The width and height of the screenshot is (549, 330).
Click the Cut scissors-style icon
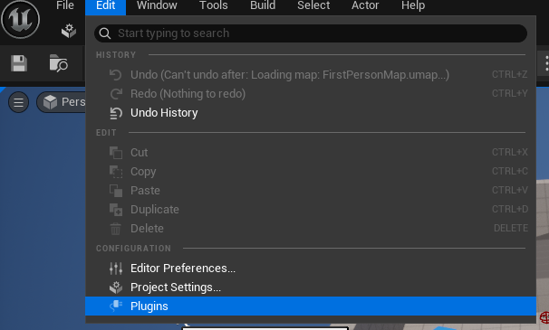point(116,153)
